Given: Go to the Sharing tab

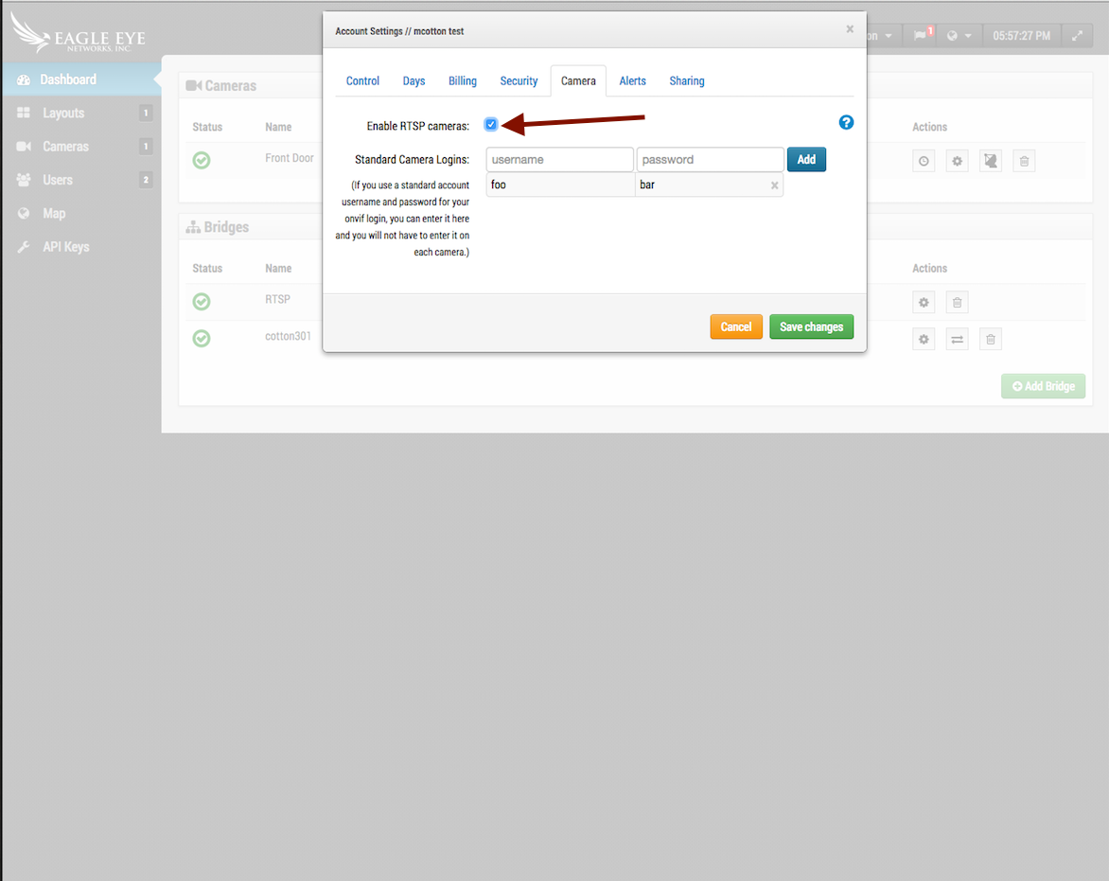Looking at the screenshot, I should tap(686, 81).
